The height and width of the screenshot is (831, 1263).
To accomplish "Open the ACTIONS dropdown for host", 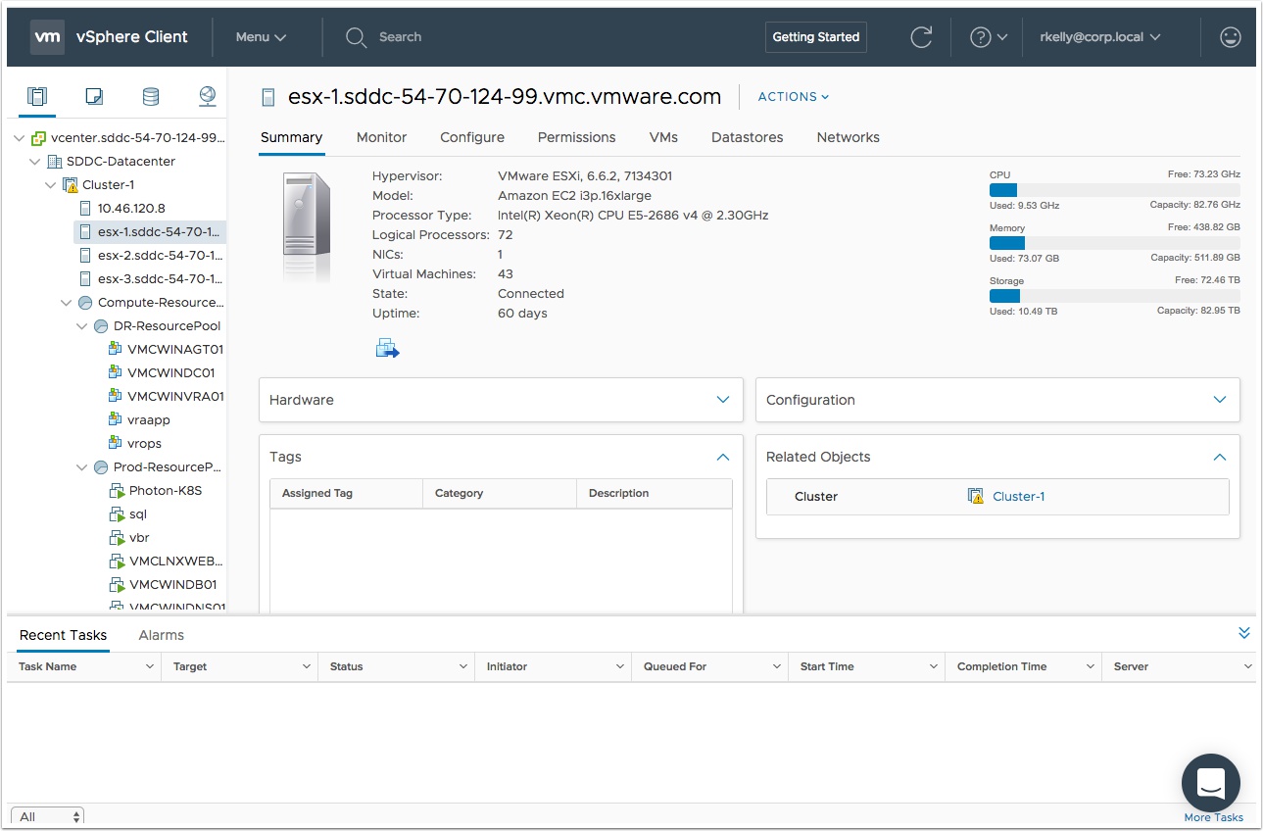I will (794, 96).
